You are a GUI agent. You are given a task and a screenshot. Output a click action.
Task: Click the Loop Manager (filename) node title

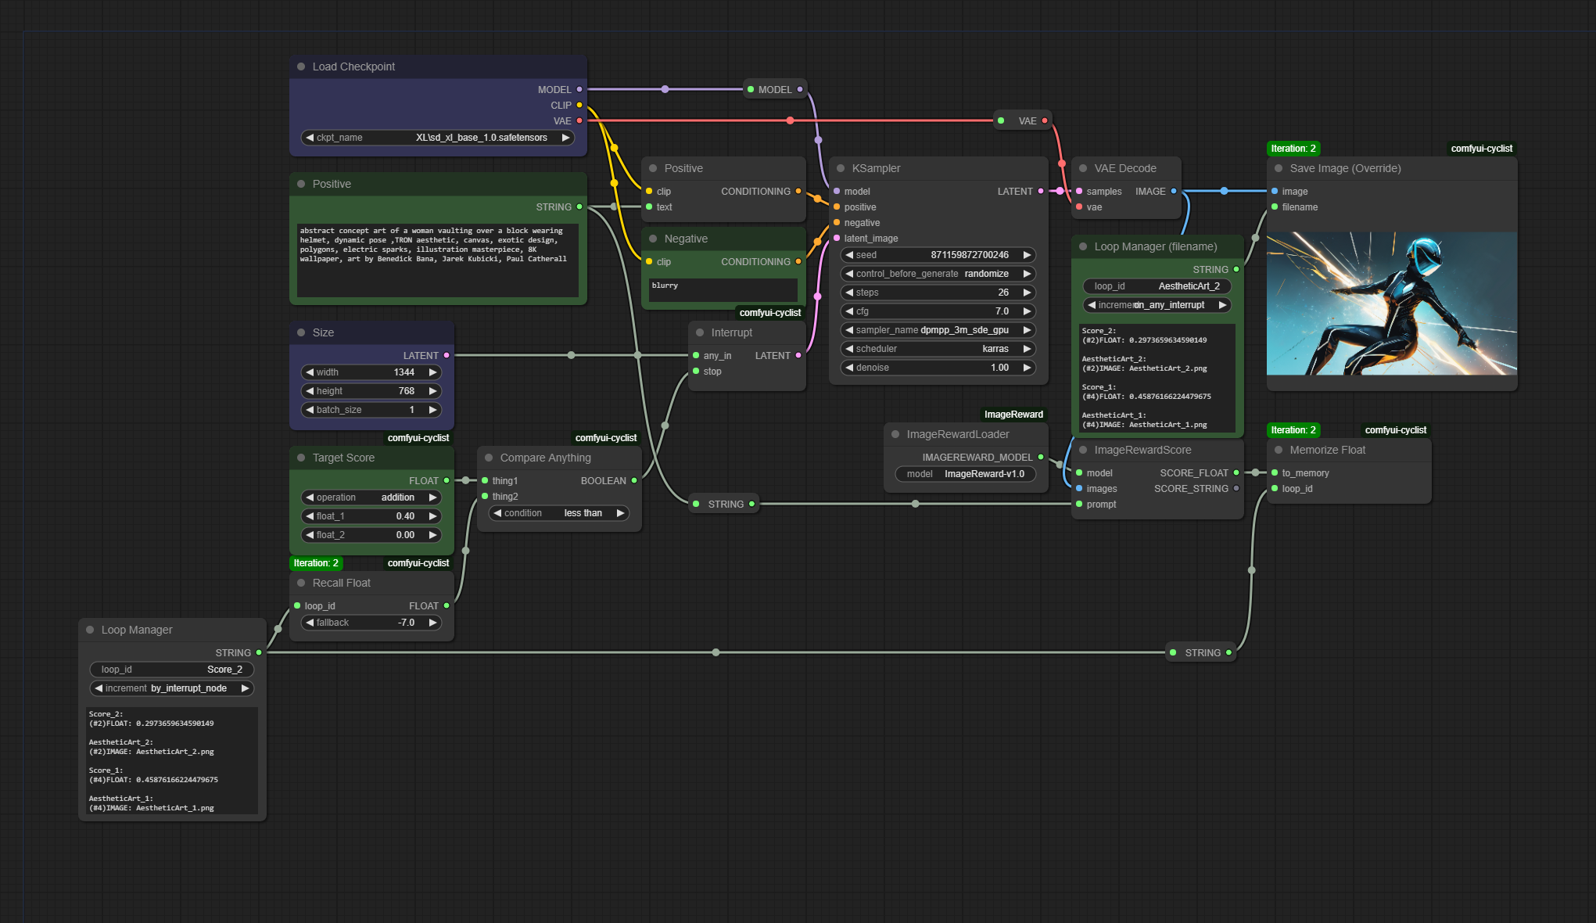point(1155,246)
